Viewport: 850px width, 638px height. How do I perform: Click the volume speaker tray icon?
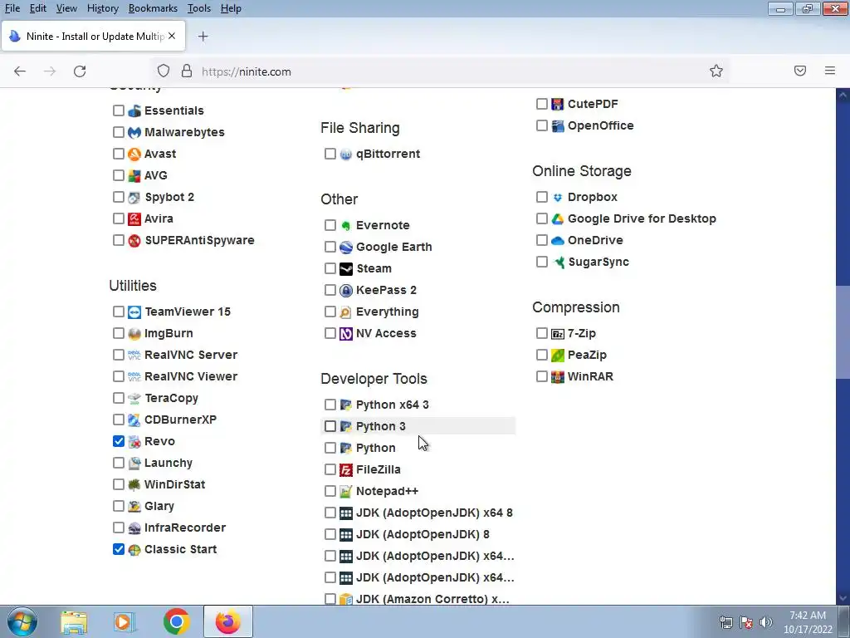765,622
